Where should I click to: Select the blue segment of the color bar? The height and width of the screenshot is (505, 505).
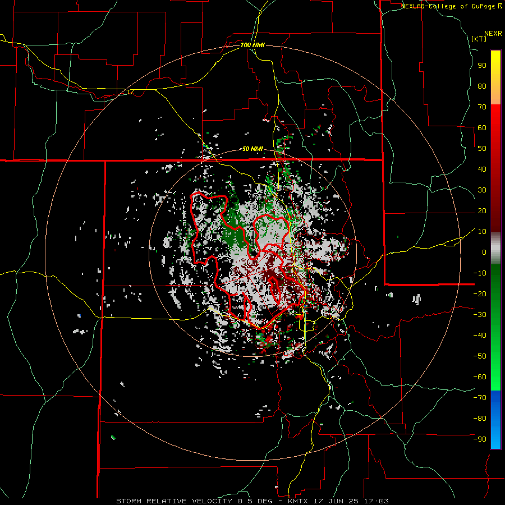point(495,420)
